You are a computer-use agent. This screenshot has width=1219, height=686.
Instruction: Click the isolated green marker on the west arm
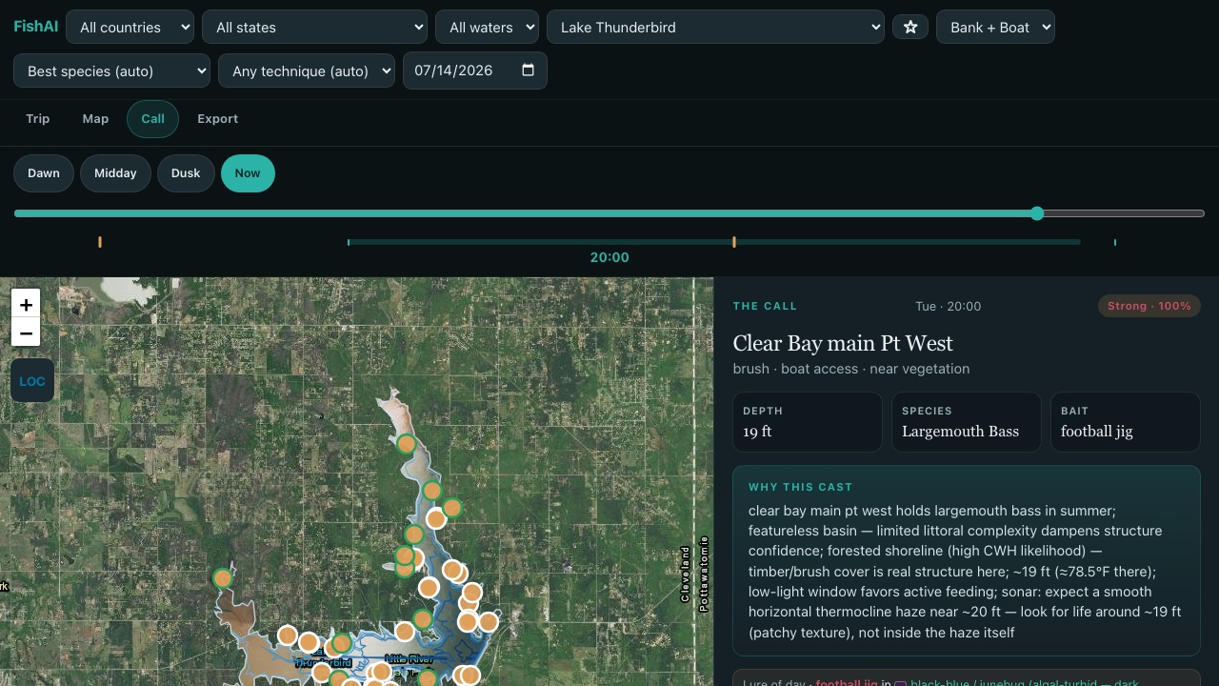[223, 577]
